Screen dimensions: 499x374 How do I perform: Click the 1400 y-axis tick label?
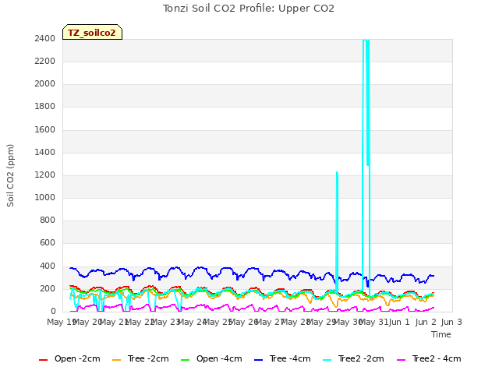click(x=45, y=153)
